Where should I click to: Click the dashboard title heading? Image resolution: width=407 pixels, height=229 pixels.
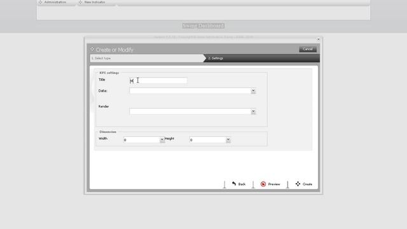(203, 26)
